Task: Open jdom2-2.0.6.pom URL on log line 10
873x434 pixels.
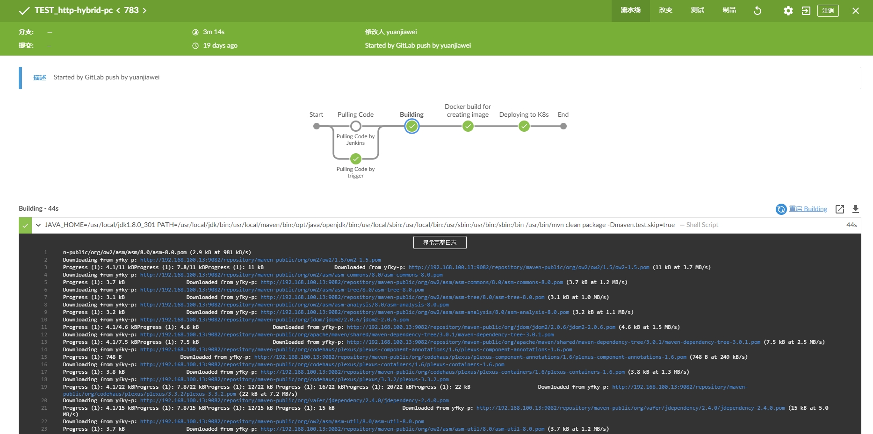Action: (274, 320)
